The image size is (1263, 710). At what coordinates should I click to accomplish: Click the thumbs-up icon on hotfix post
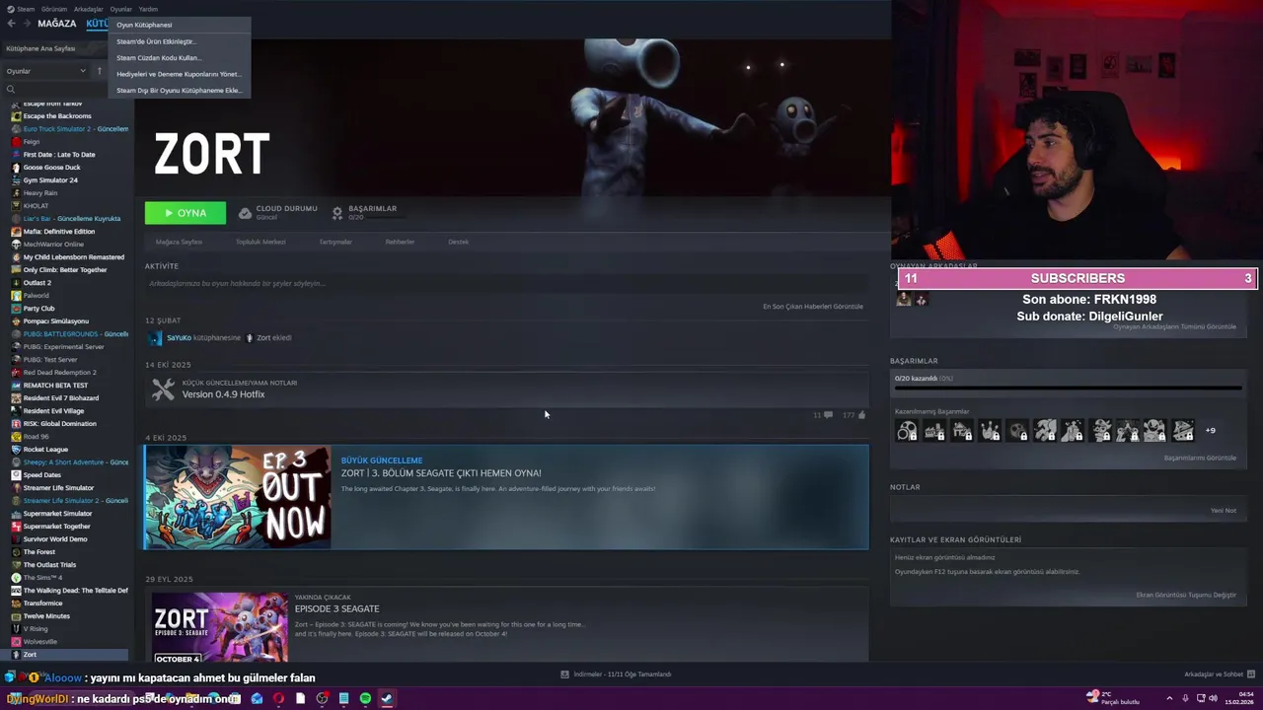861,415
